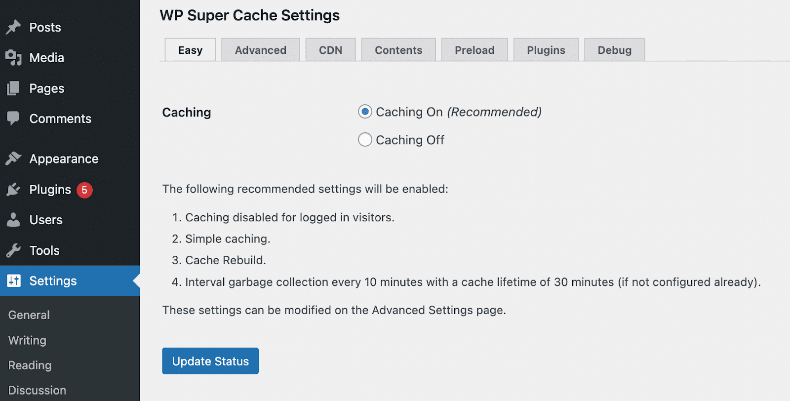Click the Update Status button

pos(210,361)
